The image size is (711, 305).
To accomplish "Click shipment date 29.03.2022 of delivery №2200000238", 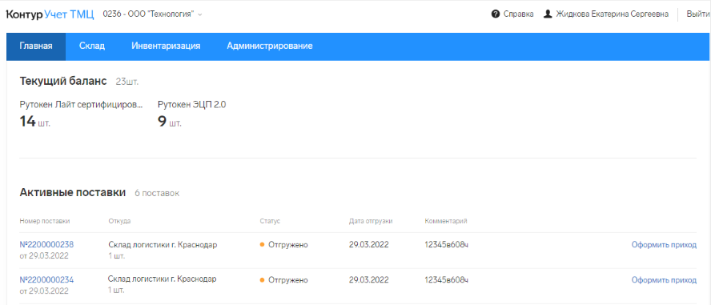I will pyautogui.click(x=368, y=245).
